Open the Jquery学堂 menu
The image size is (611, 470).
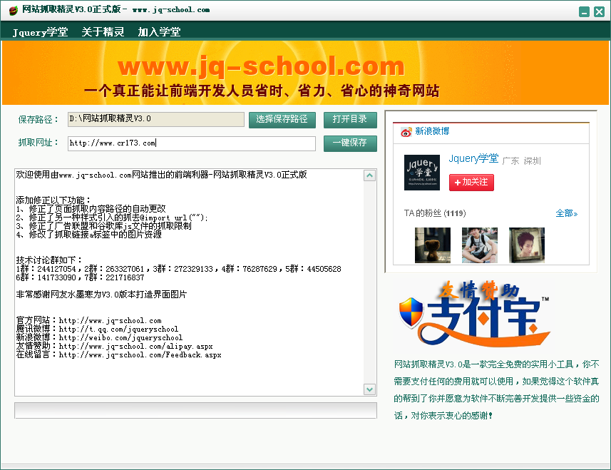point(38,31)
